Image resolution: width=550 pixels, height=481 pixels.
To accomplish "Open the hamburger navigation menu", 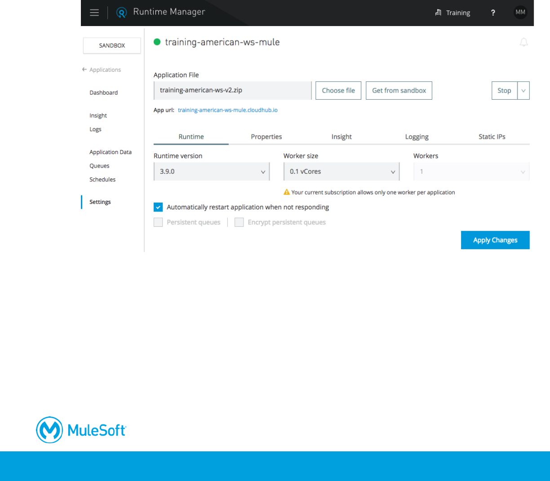I will click(94, 13).
